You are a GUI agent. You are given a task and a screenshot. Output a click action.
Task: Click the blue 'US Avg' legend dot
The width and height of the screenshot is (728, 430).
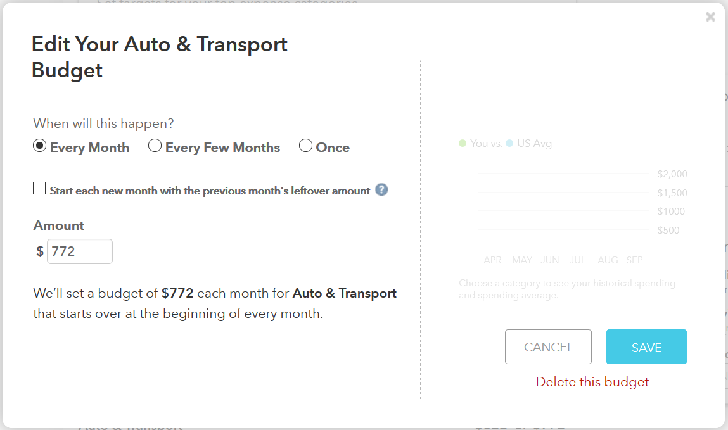[x=509, y=144]
